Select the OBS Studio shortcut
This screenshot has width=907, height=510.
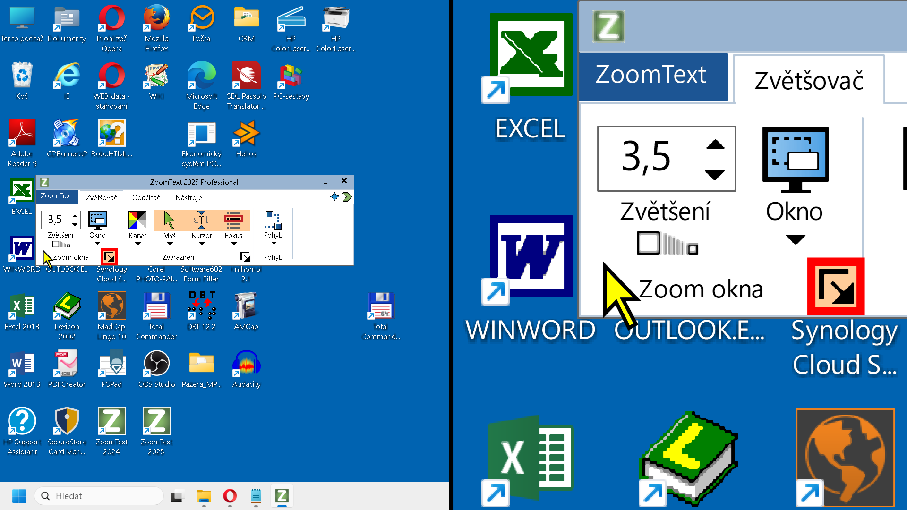point(156,369)
